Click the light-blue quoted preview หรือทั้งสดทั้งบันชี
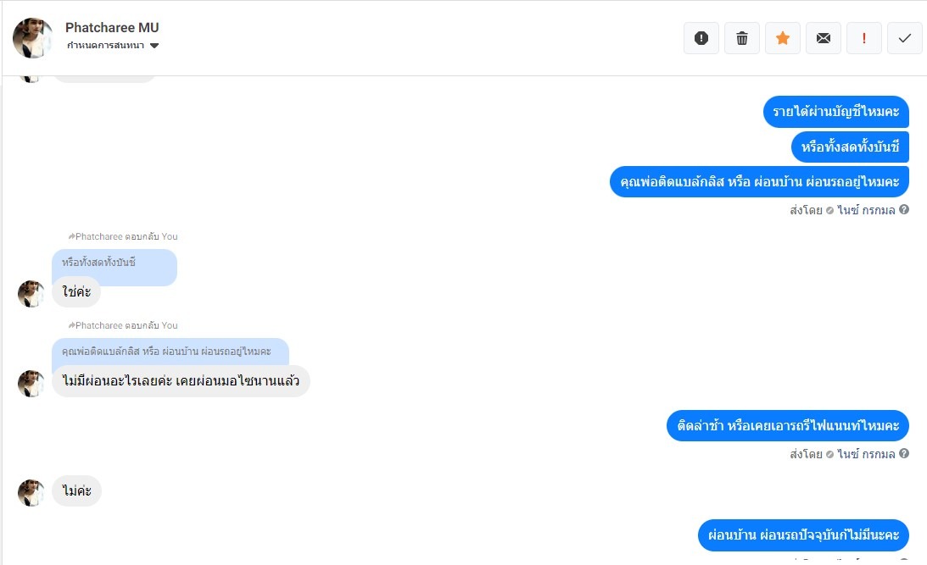Viewport: 927px width, 565px height. pos(114,263)
